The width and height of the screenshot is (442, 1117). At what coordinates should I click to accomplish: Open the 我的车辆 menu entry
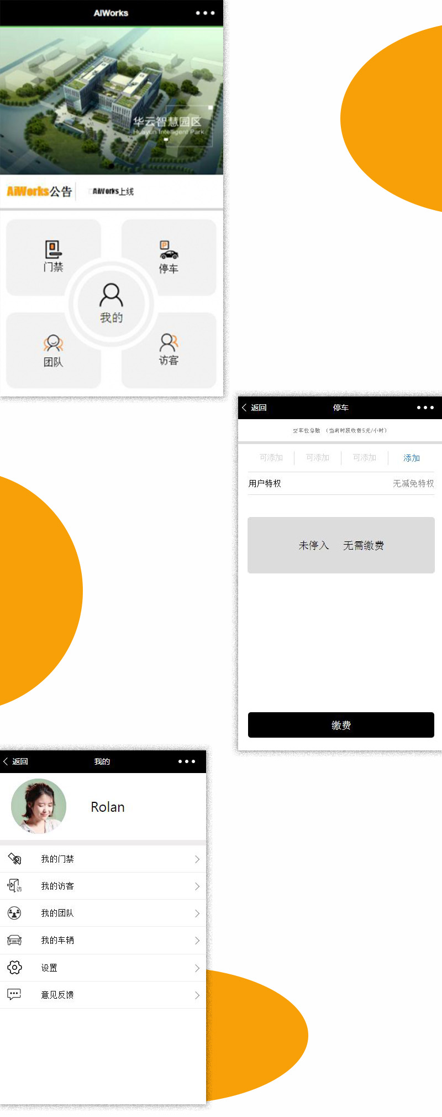click(x=103, y=940)
